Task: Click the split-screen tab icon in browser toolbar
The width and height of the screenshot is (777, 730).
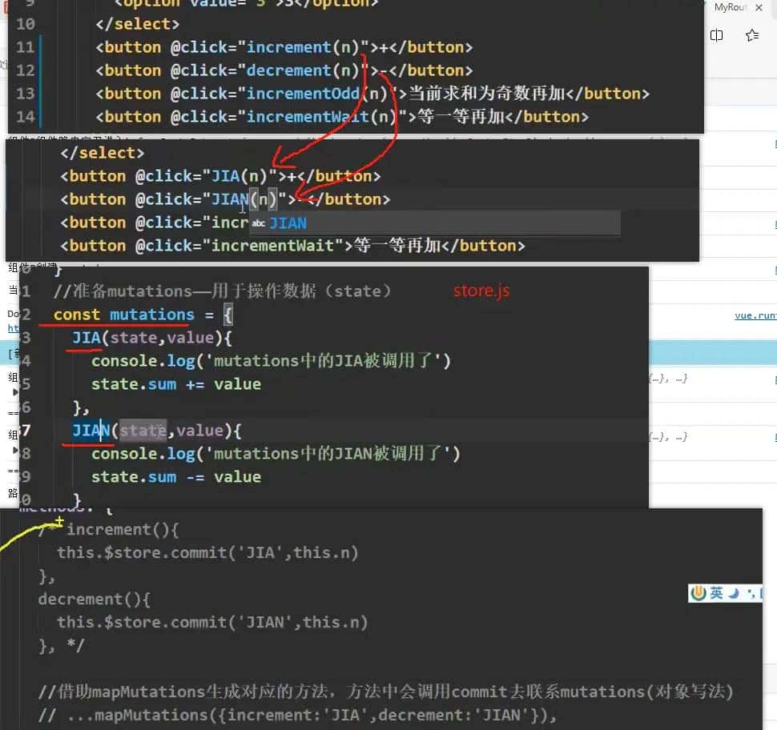Action: 717,34
